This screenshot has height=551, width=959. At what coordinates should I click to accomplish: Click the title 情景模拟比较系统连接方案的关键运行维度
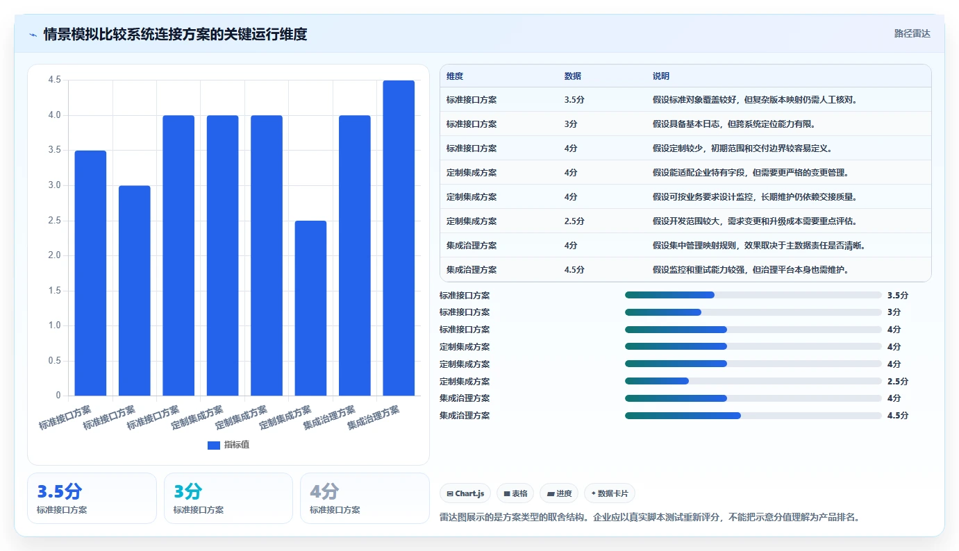click(175, 34)
